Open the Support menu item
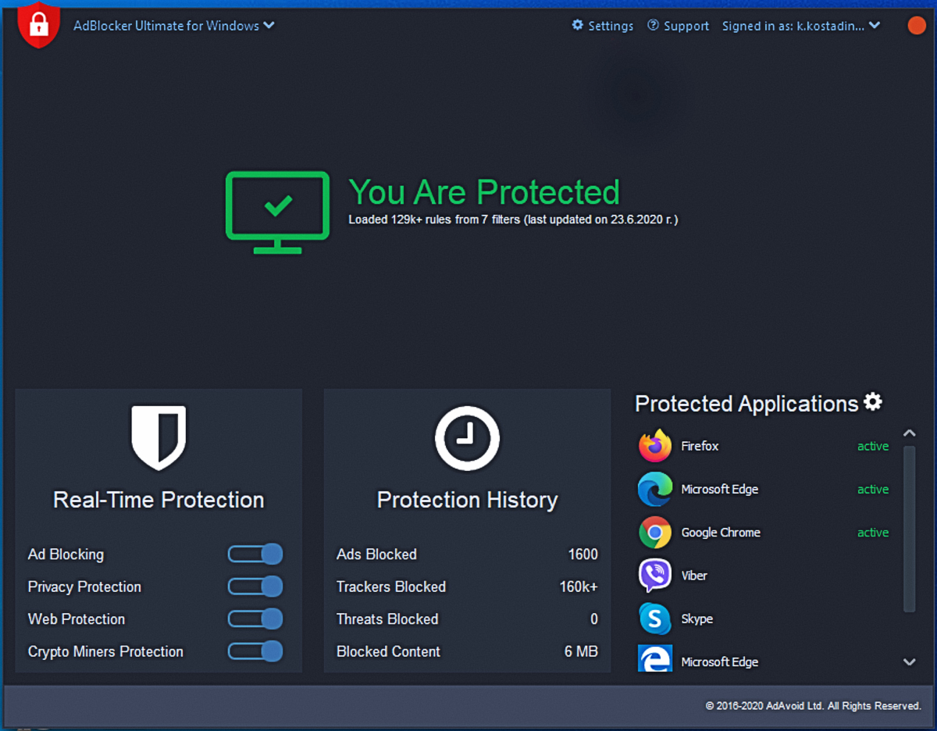The image size is (937, 731). coord(678,26)
